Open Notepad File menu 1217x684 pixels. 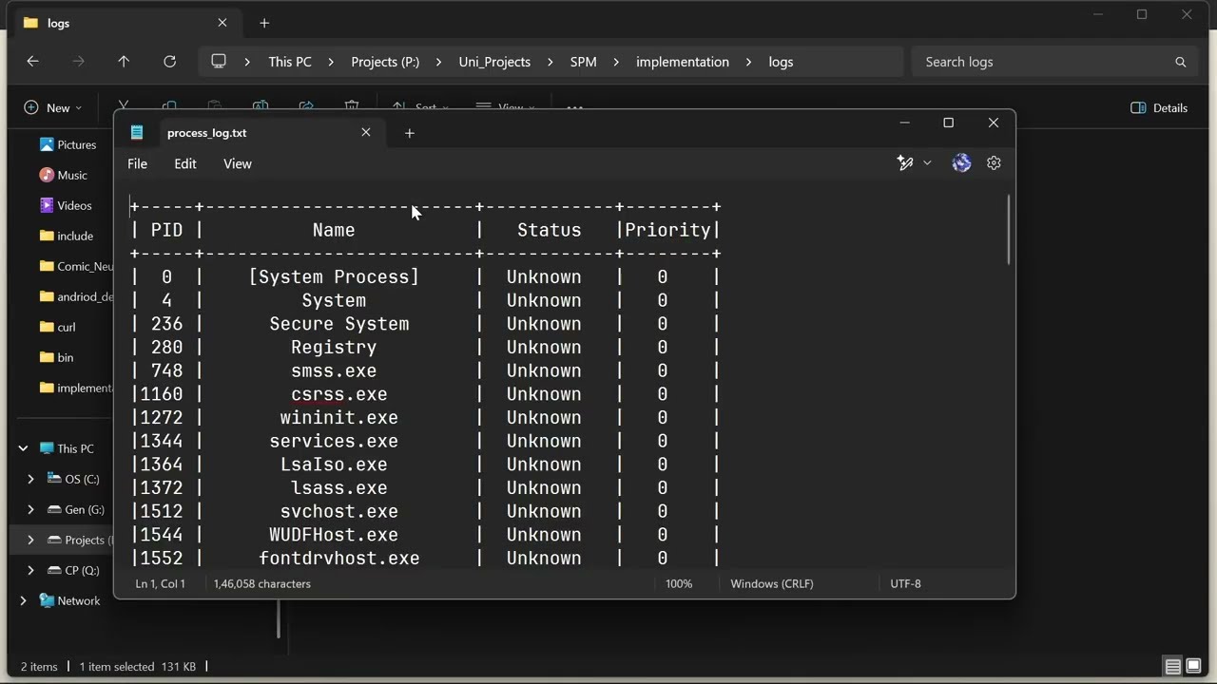pos(137,163)
